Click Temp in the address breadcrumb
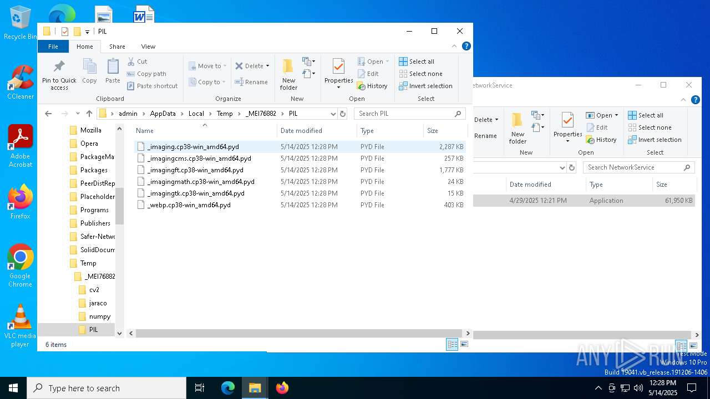The image size is (710, 399). point(225,114)
